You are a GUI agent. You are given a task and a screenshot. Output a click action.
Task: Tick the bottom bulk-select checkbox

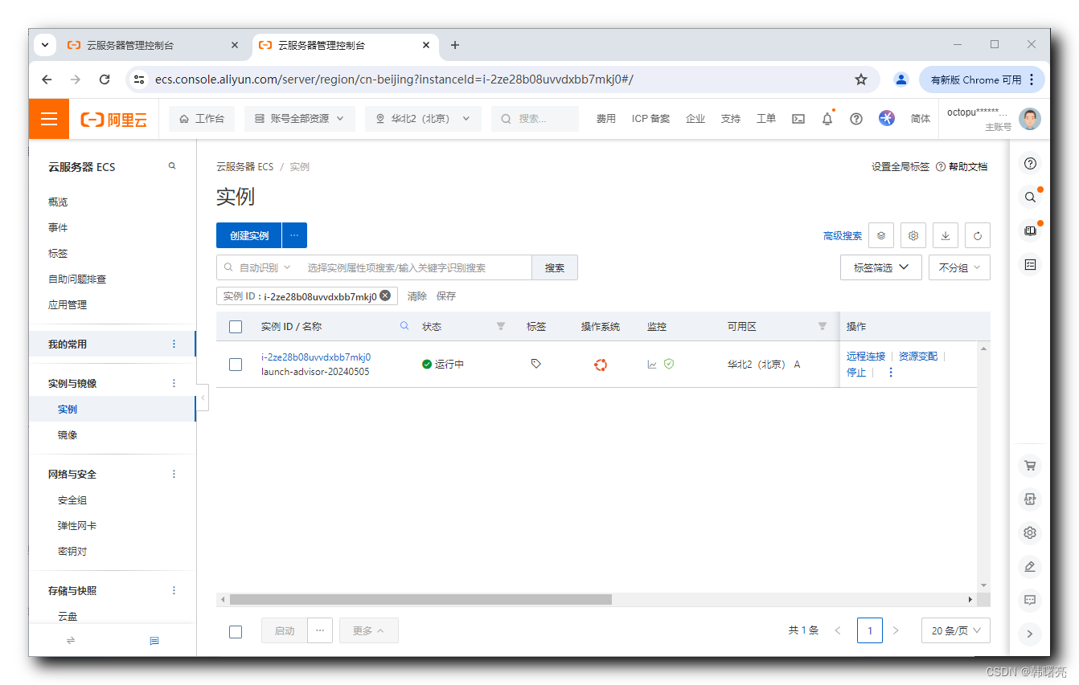[236, 631]
